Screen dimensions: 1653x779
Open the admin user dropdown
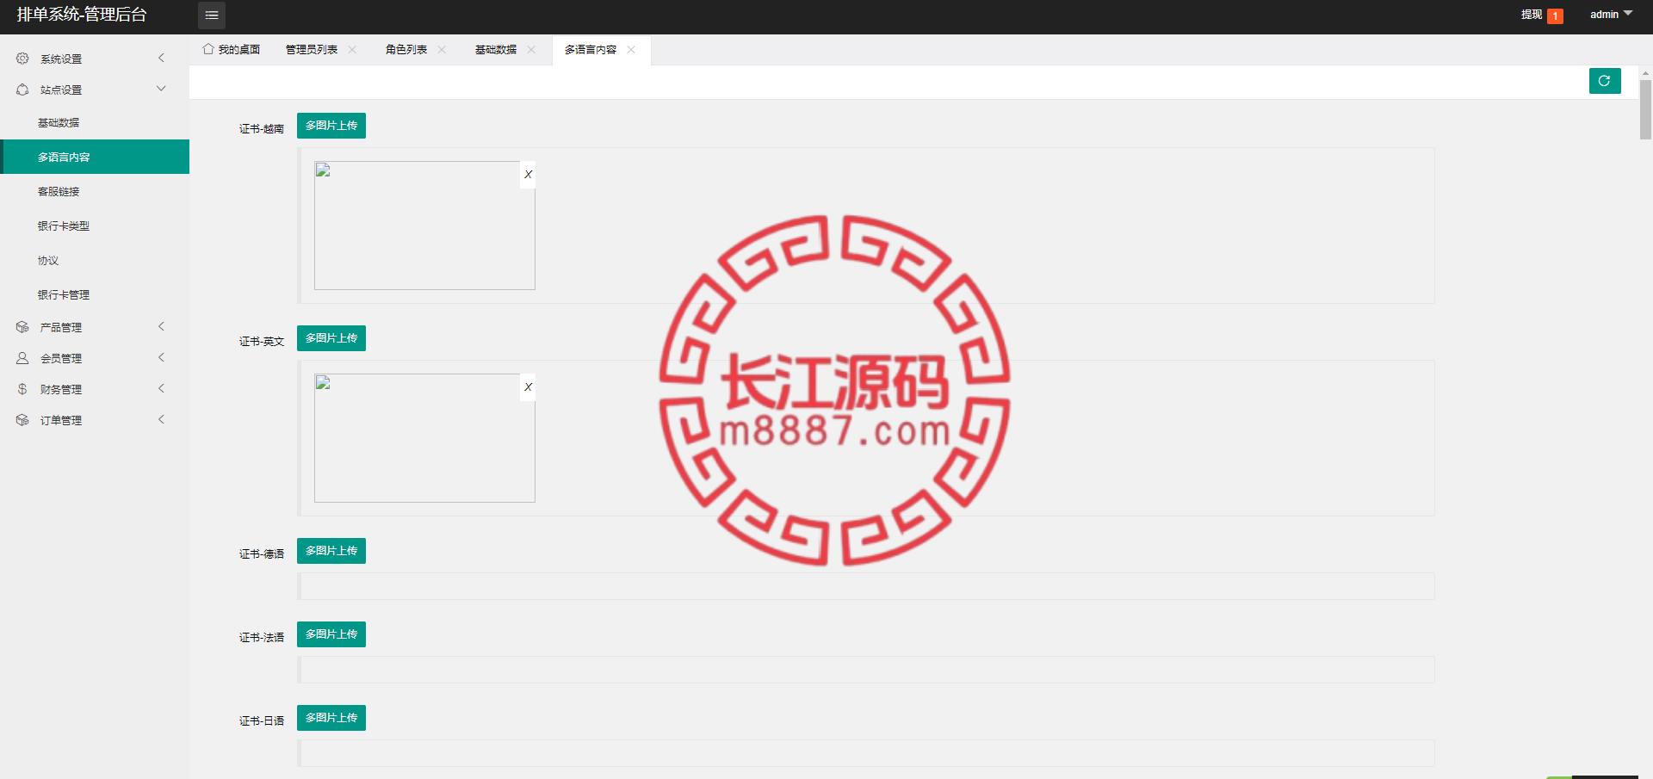pos(1611,15)
